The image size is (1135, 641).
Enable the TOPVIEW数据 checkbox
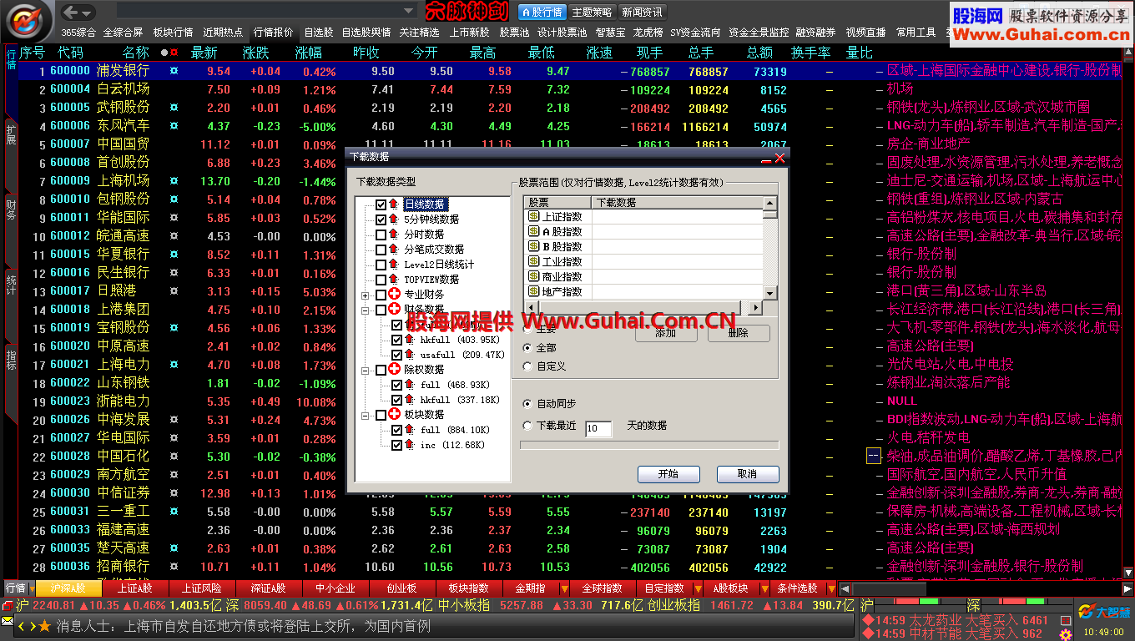(x=381, y=280)
